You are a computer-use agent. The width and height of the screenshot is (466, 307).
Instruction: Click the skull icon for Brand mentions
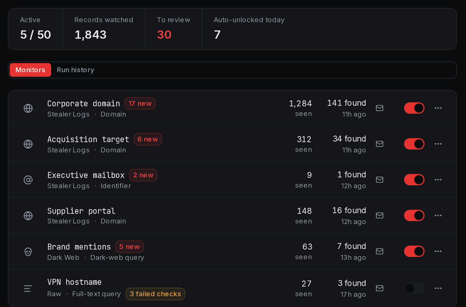point(28,252)
